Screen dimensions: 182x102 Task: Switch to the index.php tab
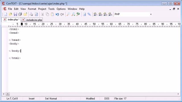[x=11, y=20]
